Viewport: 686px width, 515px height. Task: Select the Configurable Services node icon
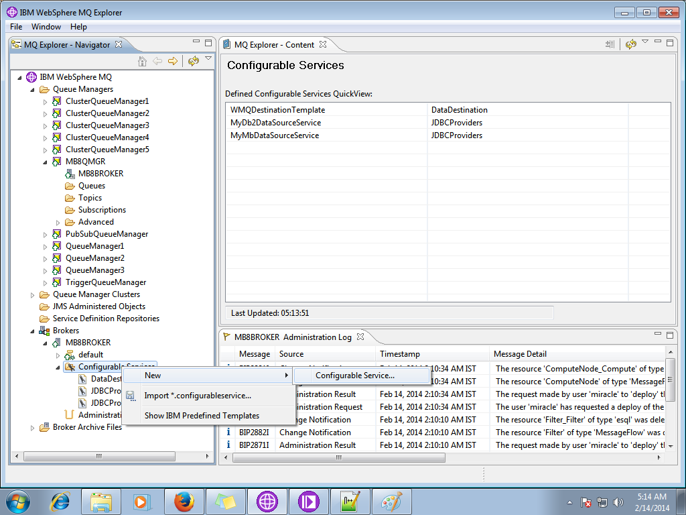(70, 367)
